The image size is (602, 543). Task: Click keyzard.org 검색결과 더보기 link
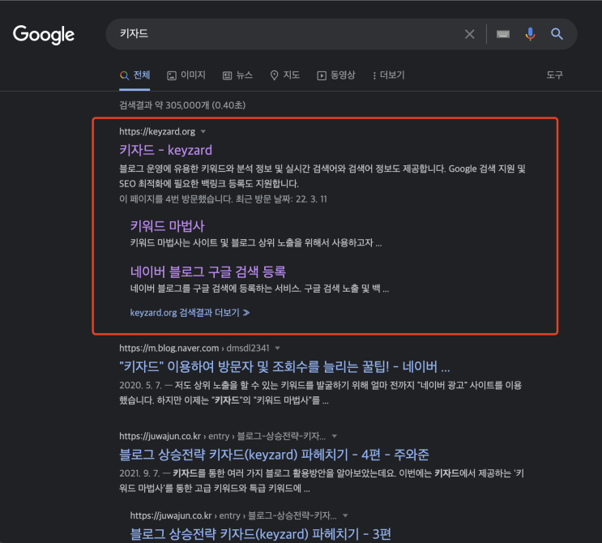click(190, 313)
